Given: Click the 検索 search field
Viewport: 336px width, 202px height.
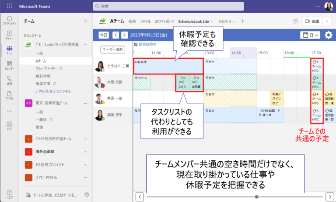Looking at the screenshot, I should click(168, 6).
